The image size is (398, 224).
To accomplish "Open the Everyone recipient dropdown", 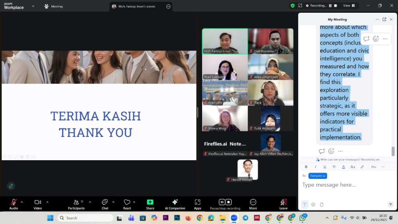I will tap(318, 176).
